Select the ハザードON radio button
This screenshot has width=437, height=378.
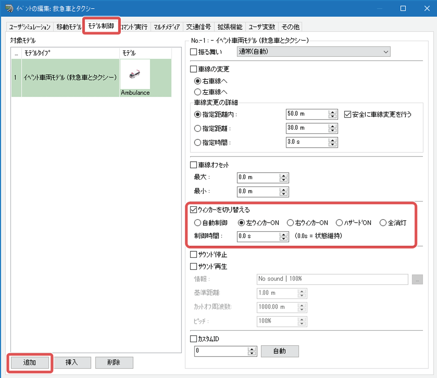coord(339,223)
